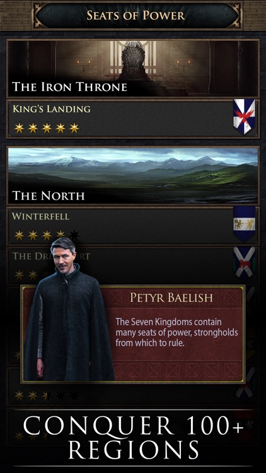This screenshot has height=473, width=266.
Task: Tap the Winterfell blue and gold banner
Action: [x=245, y=223]
